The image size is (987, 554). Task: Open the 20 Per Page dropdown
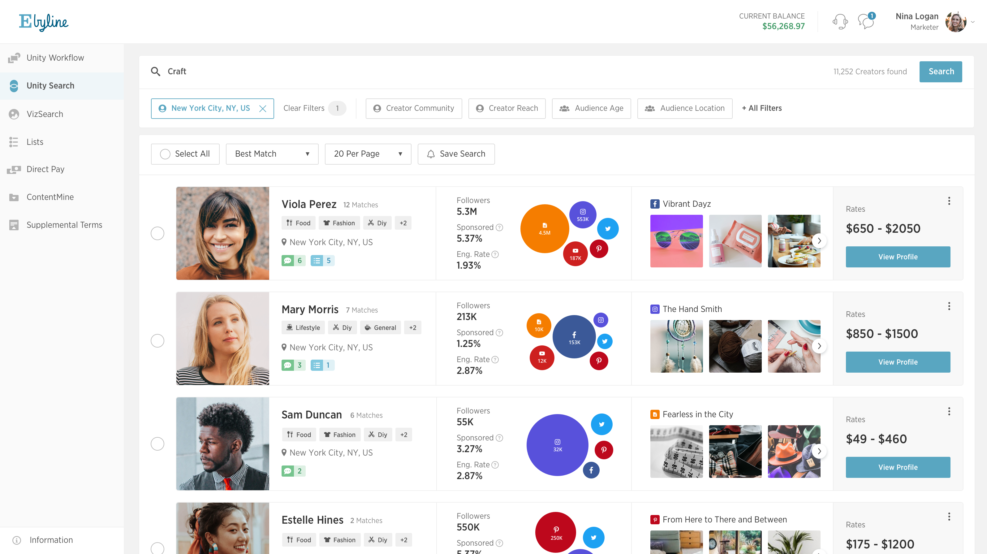368,154
